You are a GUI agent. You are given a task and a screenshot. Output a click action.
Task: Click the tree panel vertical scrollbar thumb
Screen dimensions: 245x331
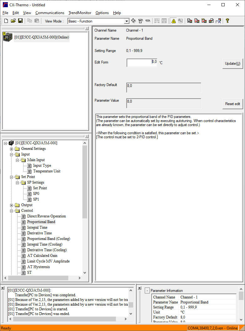(85, 182)
